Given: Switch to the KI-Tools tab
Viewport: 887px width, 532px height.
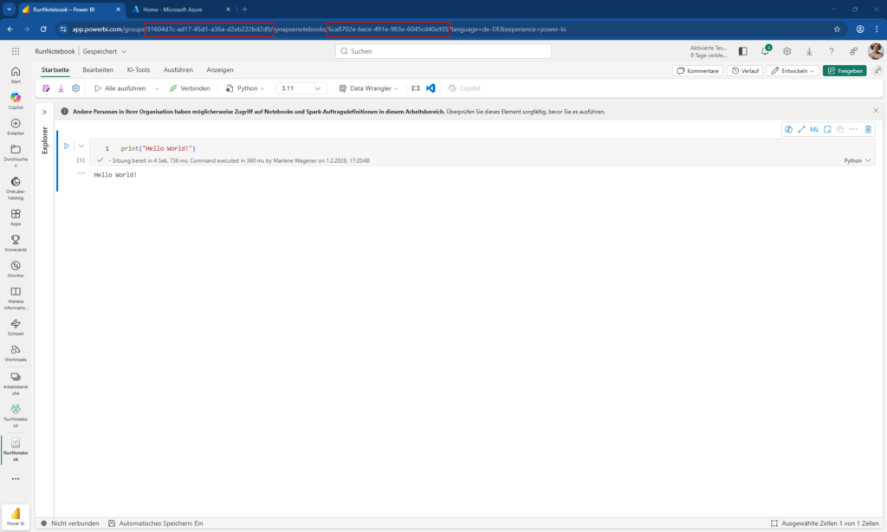Looking at the screenshot, I should [138, 70].
